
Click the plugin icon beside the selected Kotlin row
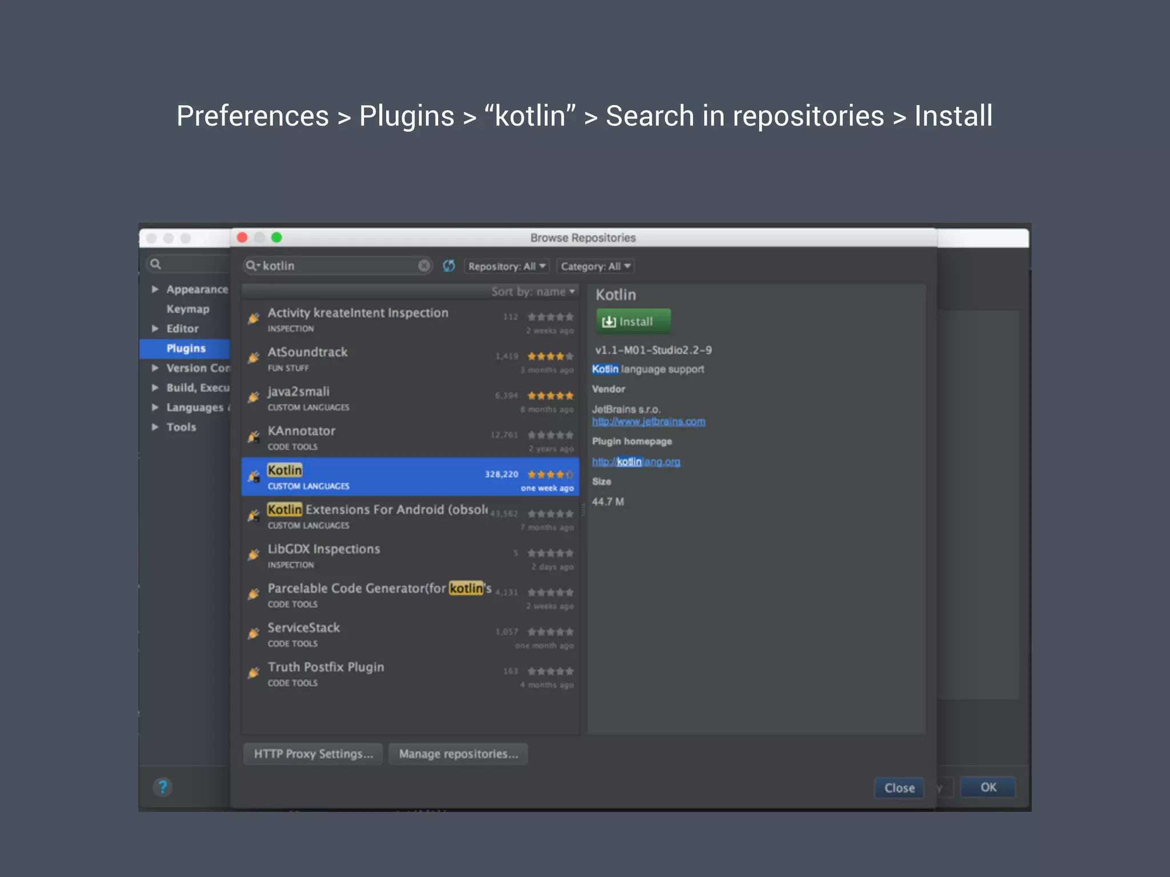(254, 476)
